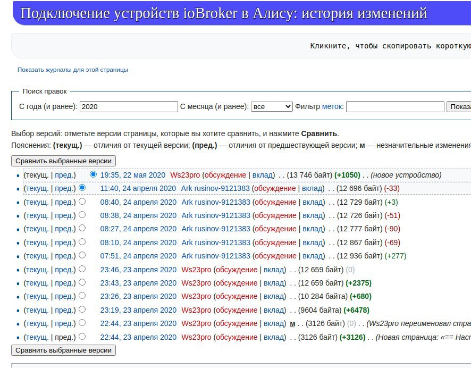The image size is (471, 368).
Task: Open the month dropdown showing 'все'
Action: [x=272, y=107]
